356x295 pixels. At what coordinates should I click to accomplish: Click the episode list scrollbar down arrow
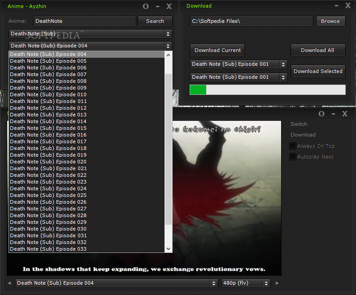click(x=168, y=249)
